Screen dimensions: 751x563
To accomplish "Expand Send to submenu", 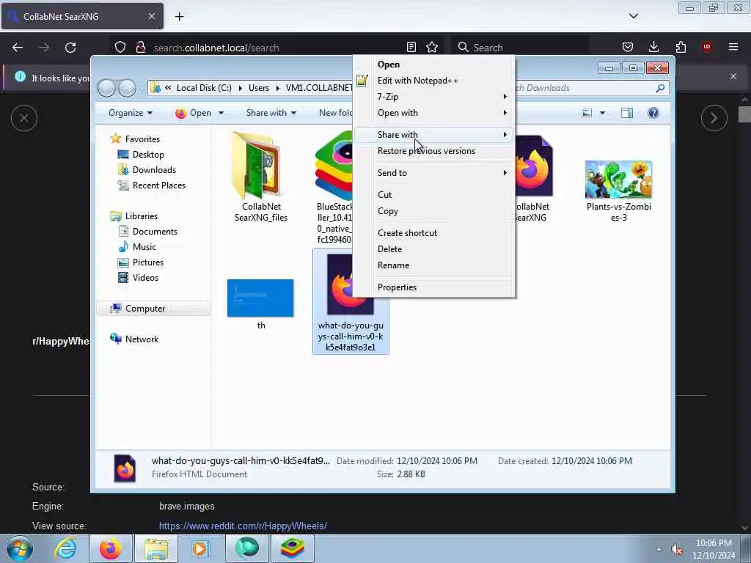I will coord(435,173).
